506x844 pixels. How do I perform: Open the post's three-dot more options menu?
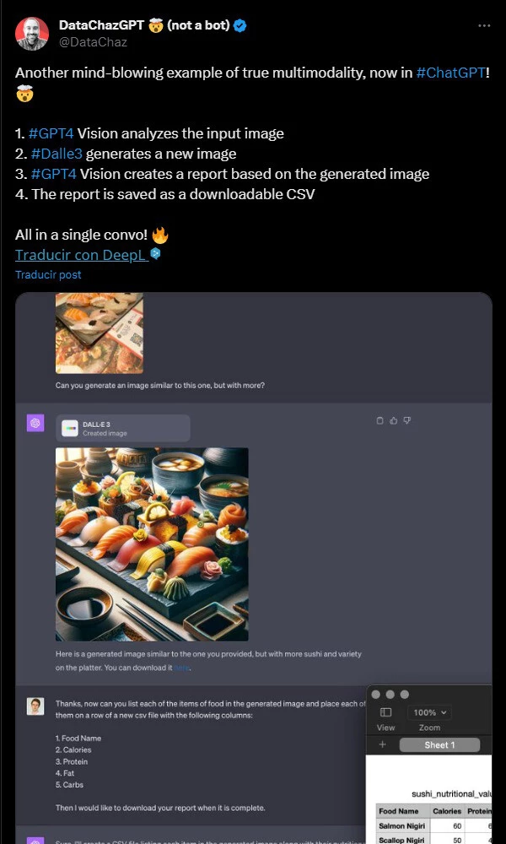click(484, 26)
